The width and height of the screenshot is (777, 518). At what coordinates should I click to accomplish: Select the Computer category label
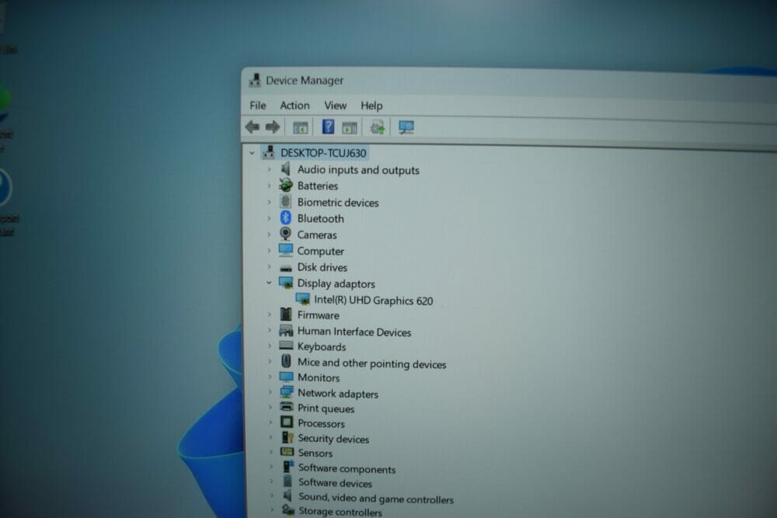click(x=321, y=251)
